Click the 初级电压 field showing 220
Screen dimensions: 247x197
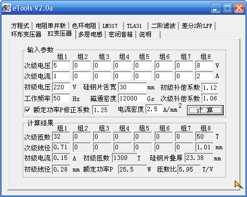click(x=61, y=87)
